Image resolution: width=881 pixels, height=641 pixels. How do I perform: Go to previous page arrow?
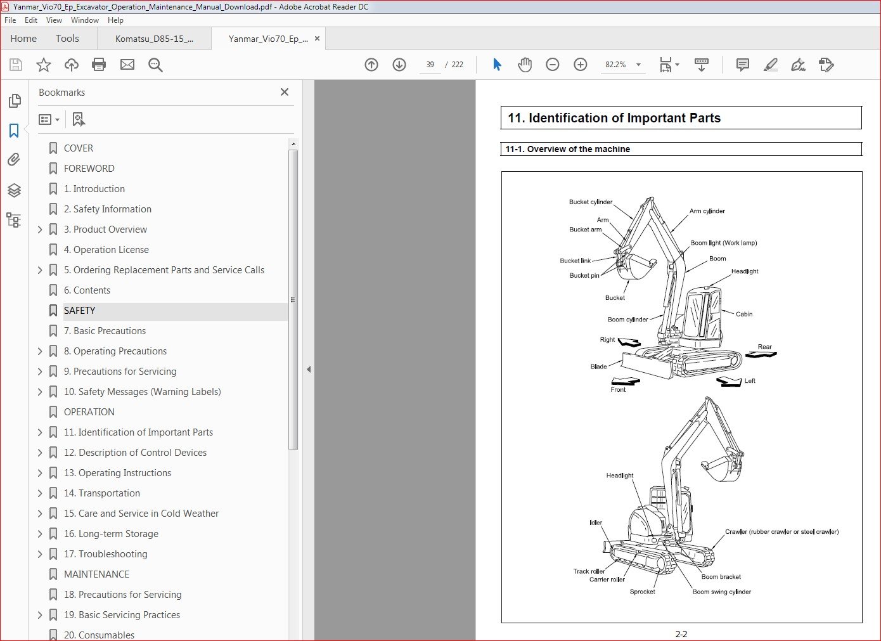coord(371,65)
